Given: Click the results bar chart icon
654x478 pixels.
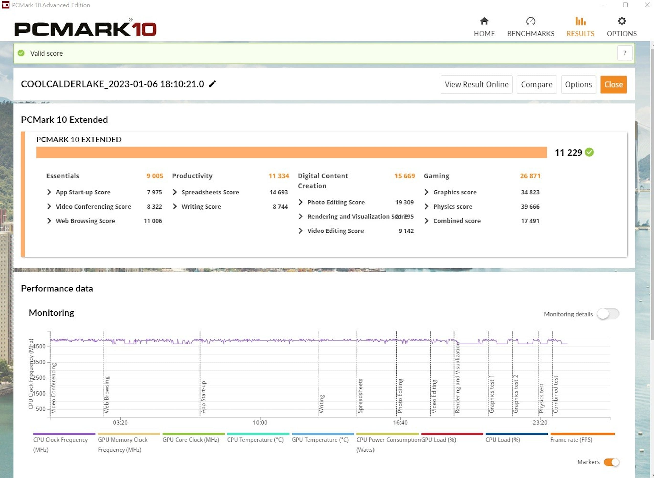Looking at the screenshot, I should pyautogui.click(x=580, y=21).
